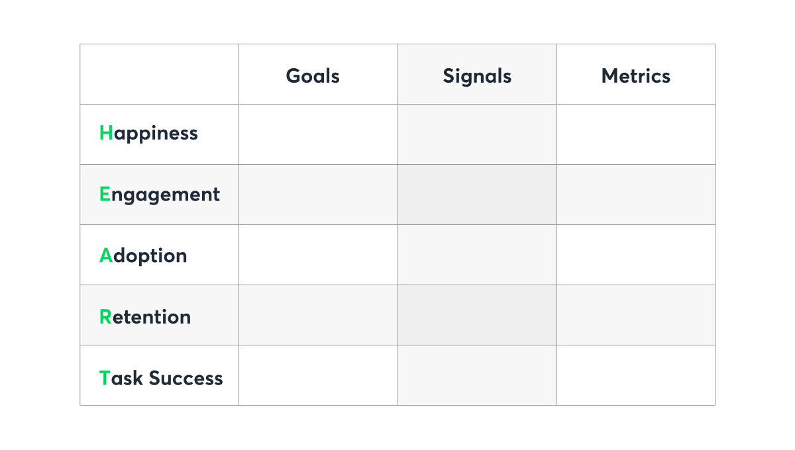The width and height of the screenshot is (795, 450).
Task: Select the Happiness row label
Action: point(149,133)
